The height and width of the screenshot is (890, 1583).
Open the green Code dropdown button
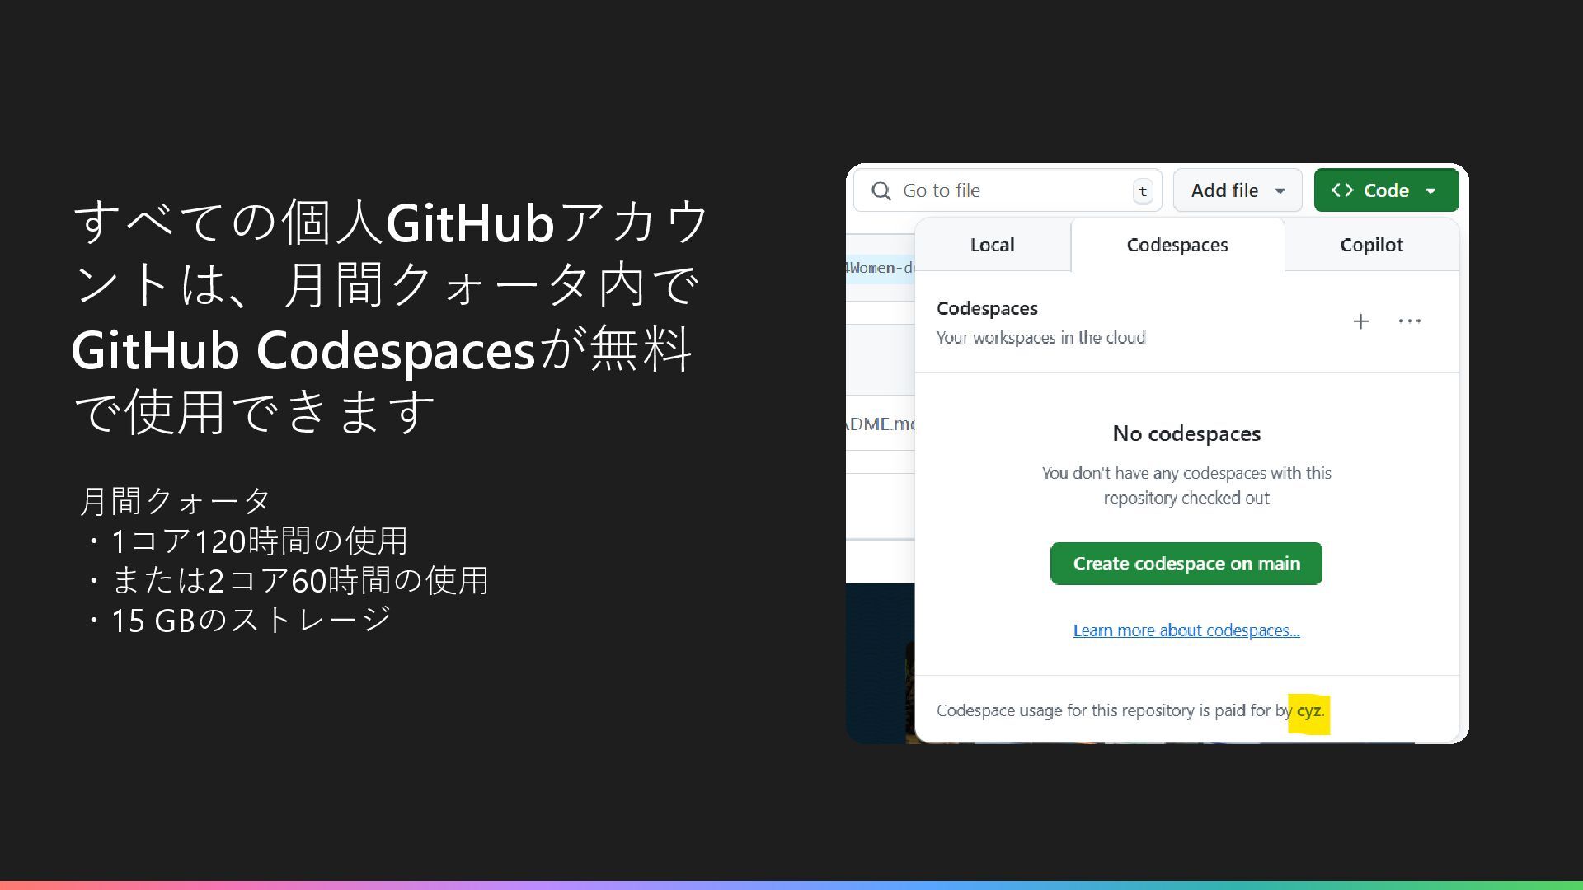pyautogui.click(x=1386, y=190)
